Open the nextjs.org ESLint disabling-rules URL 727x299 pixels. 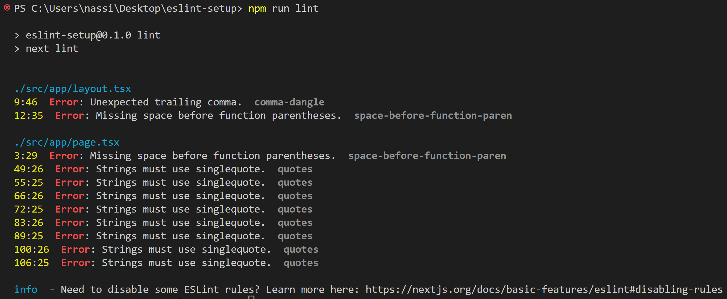pos(544,290)
